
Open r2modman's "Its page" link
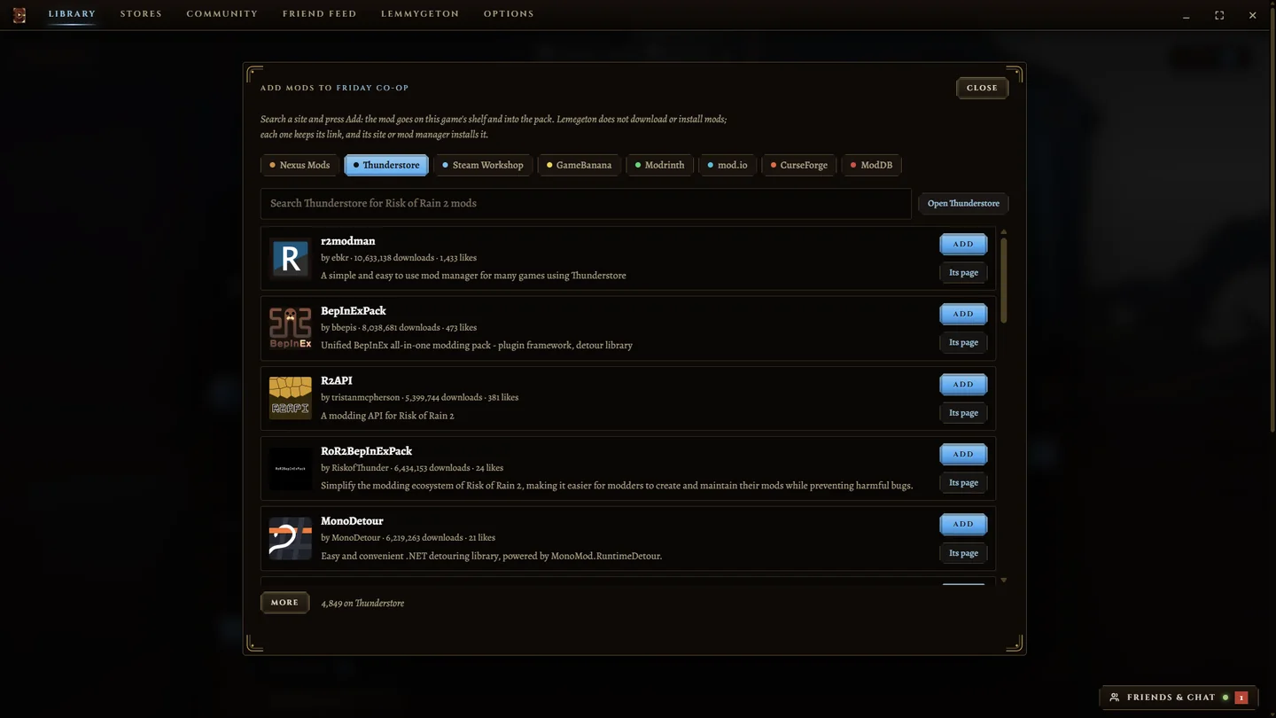click(x=963, y=272)
